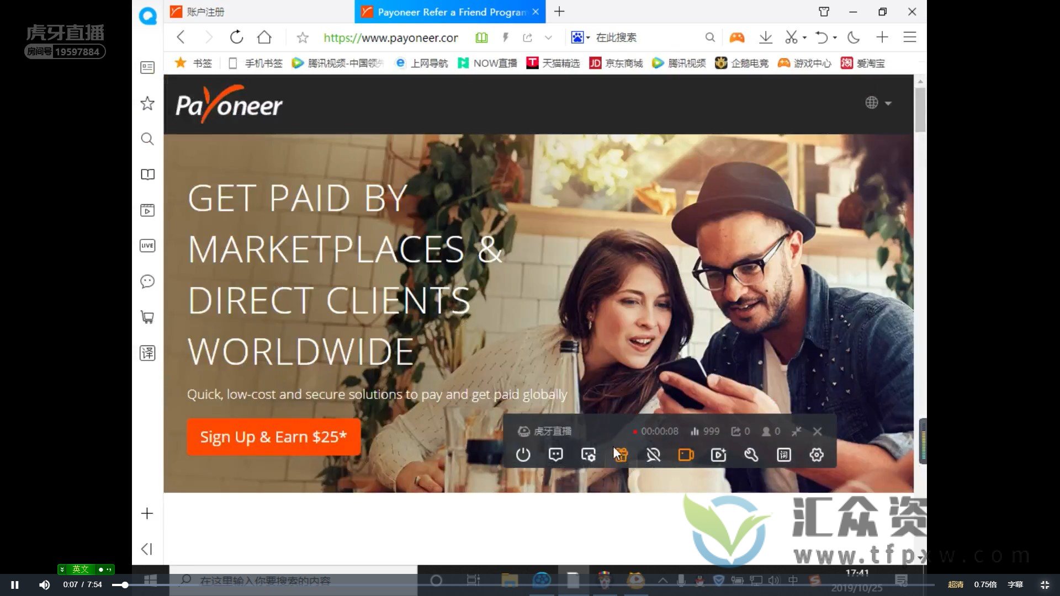Click the Sign Up & Earn $25 button
1060x596 pixels.
pyautogui.click(x=273, y=437)
